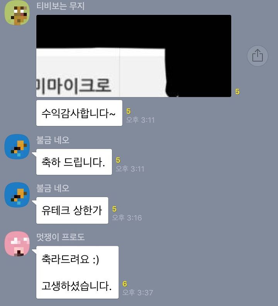
Task: Select the 유테크 상한가 message bubble
Action: (72, 210)
